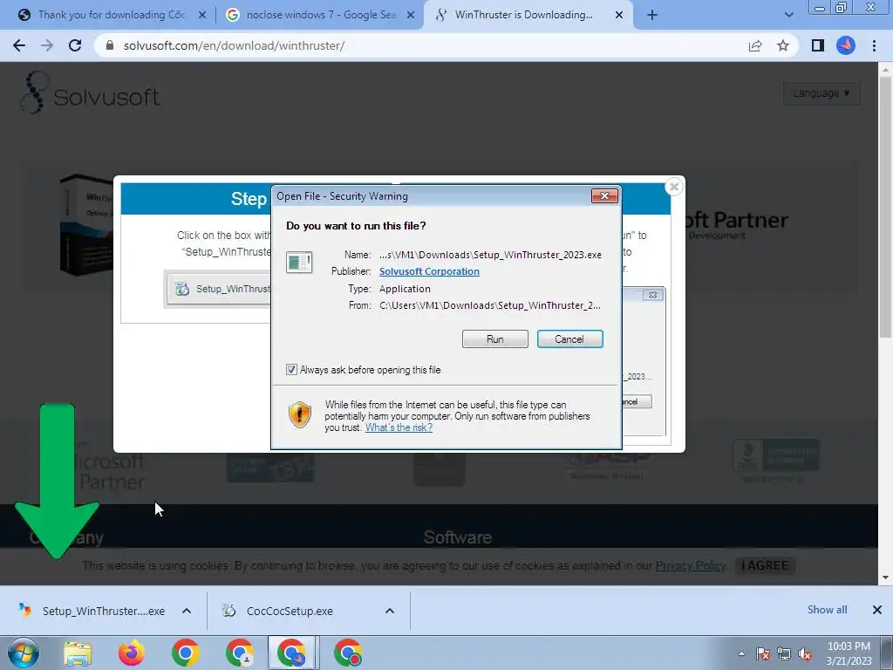Open the active Chrome window on taskbar
Screen dimensions: 893x670
click(x=292, y=653)
